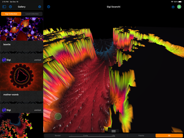Tap the 2:15 PM clock in status bar
The width and height of the screenshot is (184, 138).
(6, 2)
